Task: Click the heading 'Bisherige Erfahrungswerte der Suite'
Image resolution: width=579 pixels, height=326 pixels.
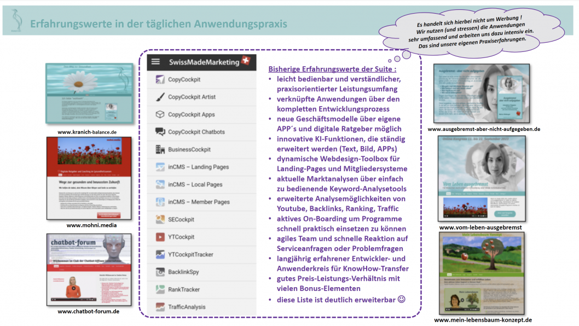Action: coord(332,69)
